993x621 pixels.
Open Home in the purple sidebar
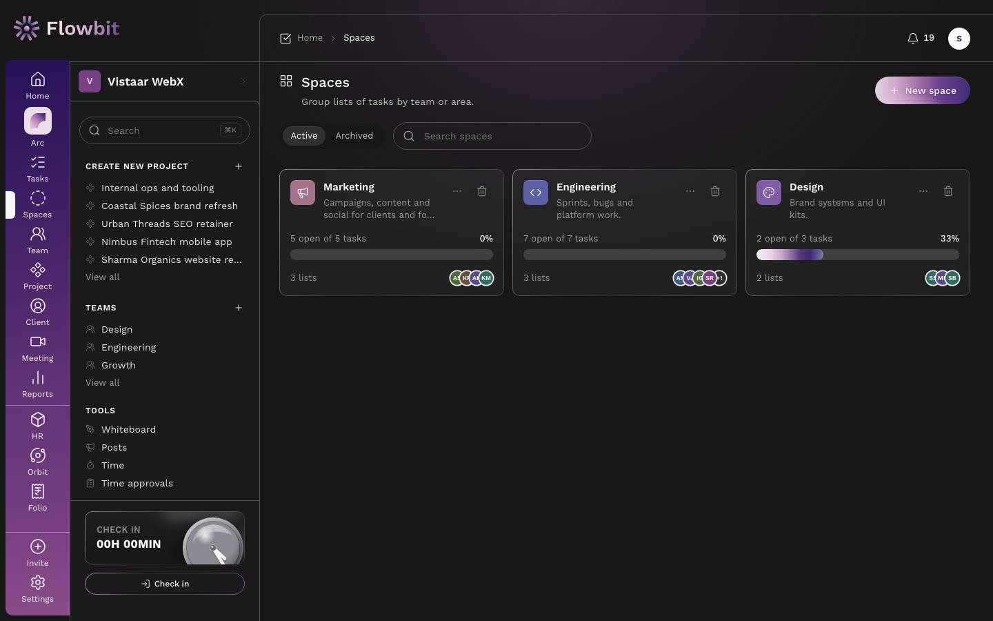[x=37, y=86]
